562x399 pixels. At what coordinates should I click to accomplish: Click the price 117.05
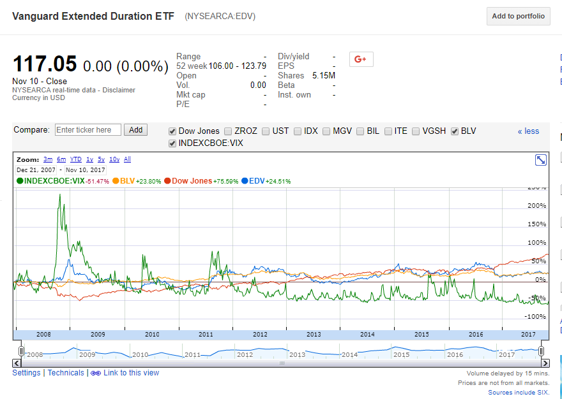pos(45,64)
